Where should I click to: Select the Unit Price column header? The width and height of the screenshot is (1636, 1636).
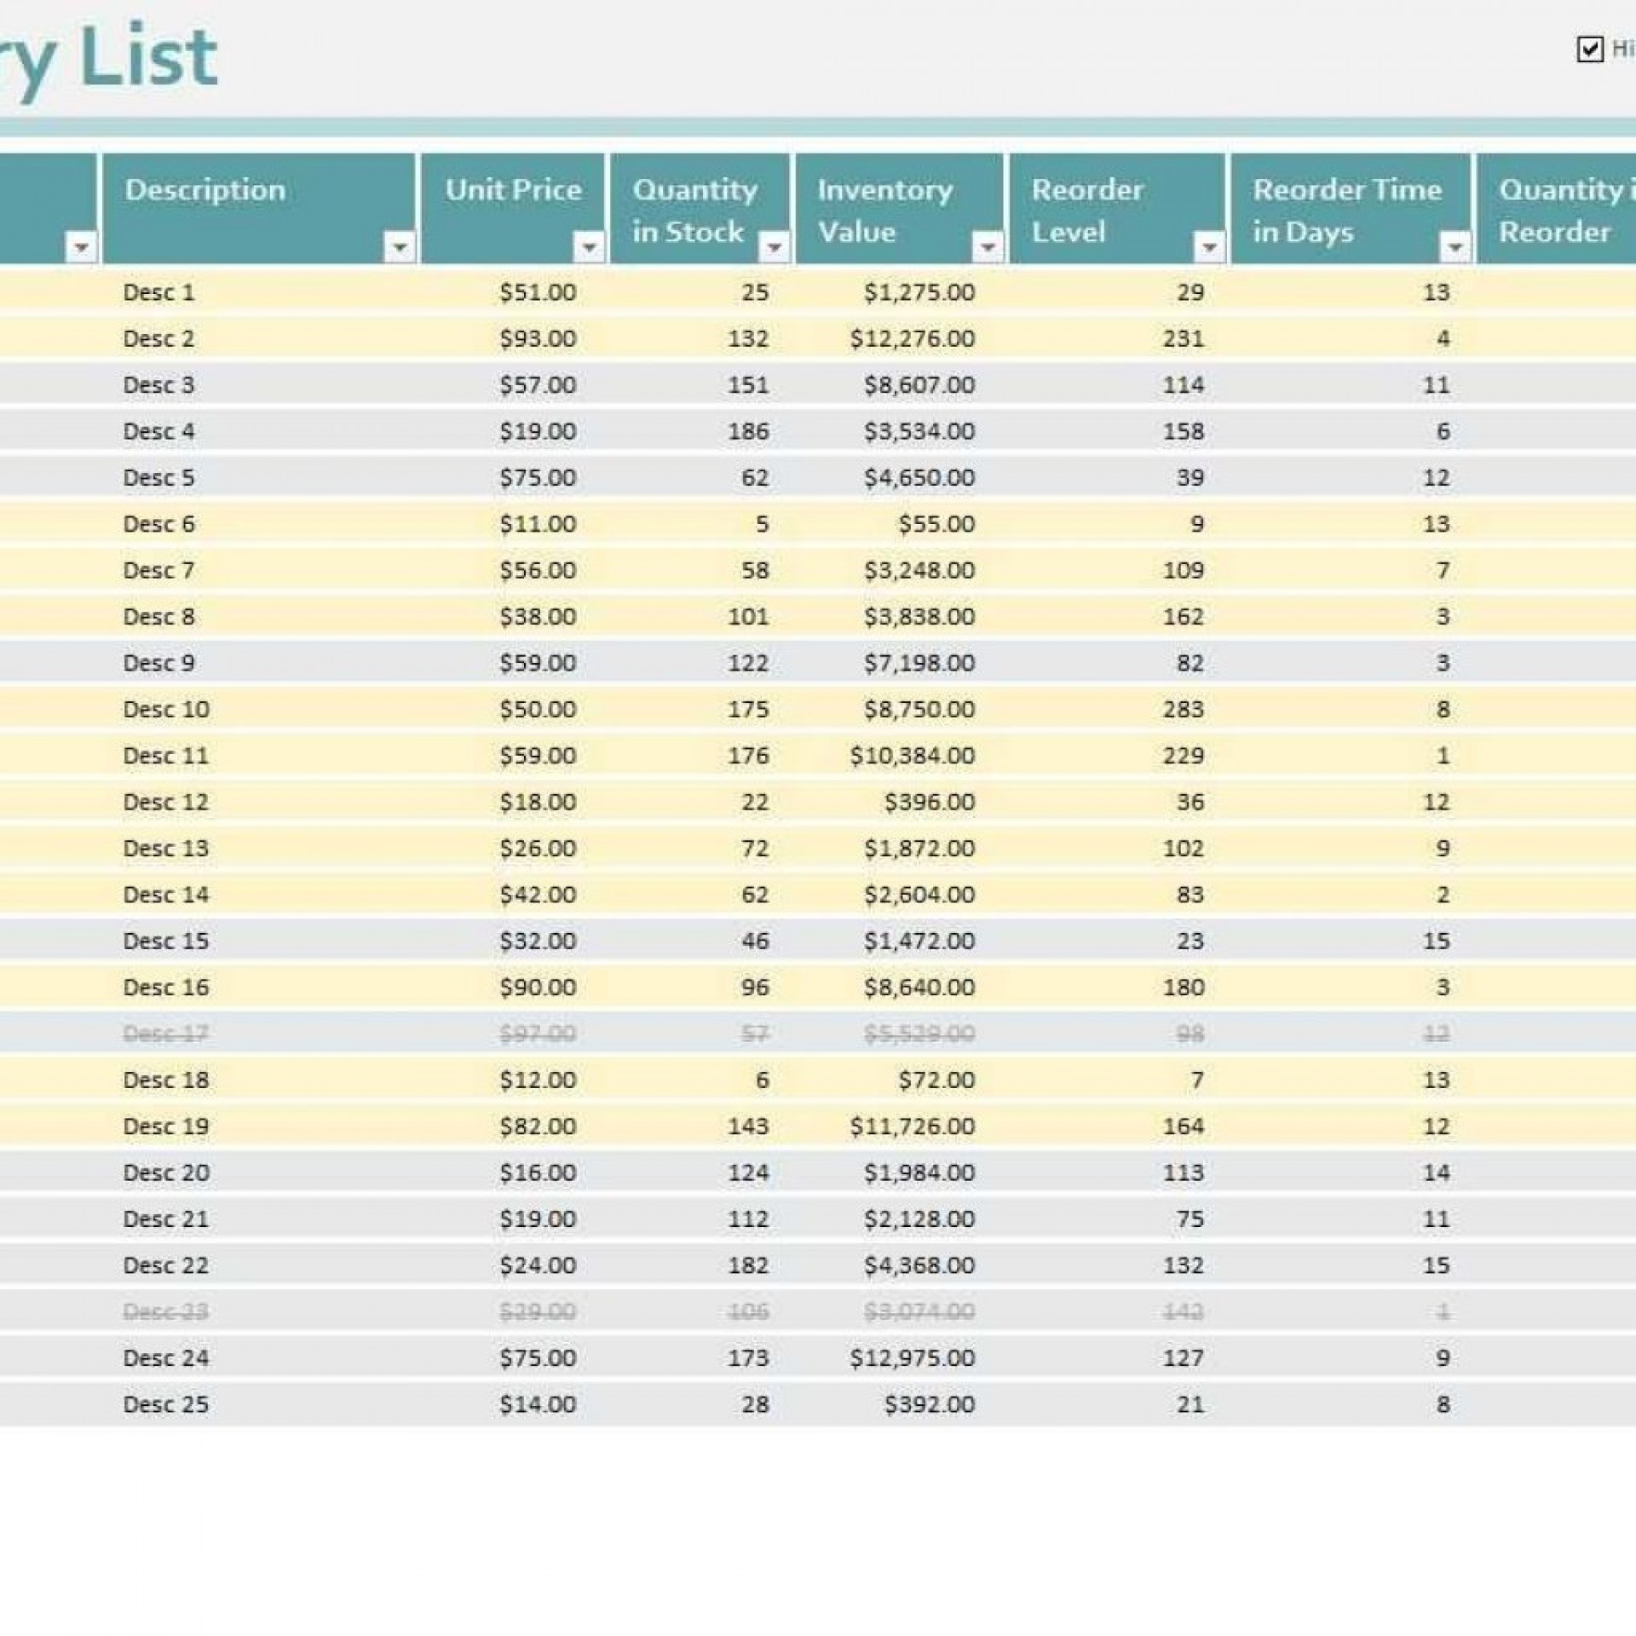click(513, 209)
